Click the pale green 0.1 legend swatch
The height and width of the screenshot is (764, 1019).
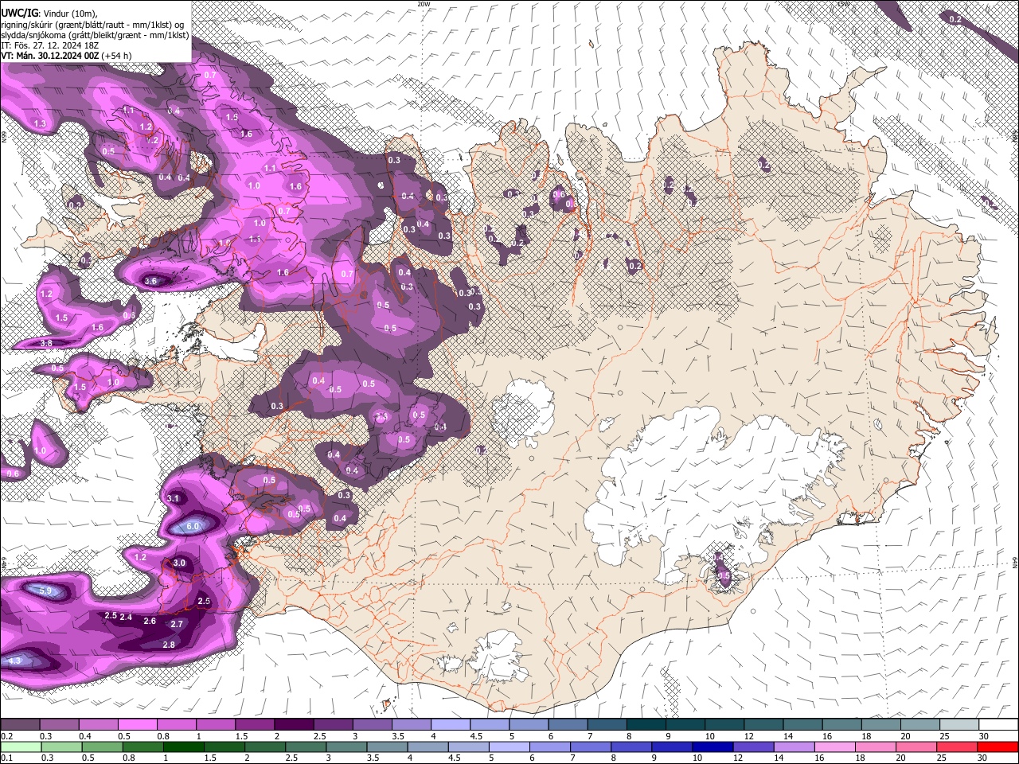(20, 746)
